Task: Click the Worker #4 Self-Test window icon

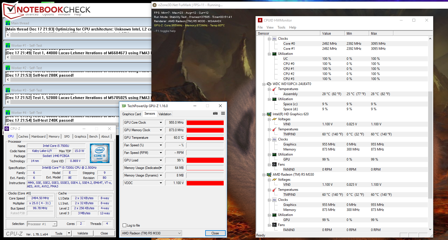Action: (8, 113)
